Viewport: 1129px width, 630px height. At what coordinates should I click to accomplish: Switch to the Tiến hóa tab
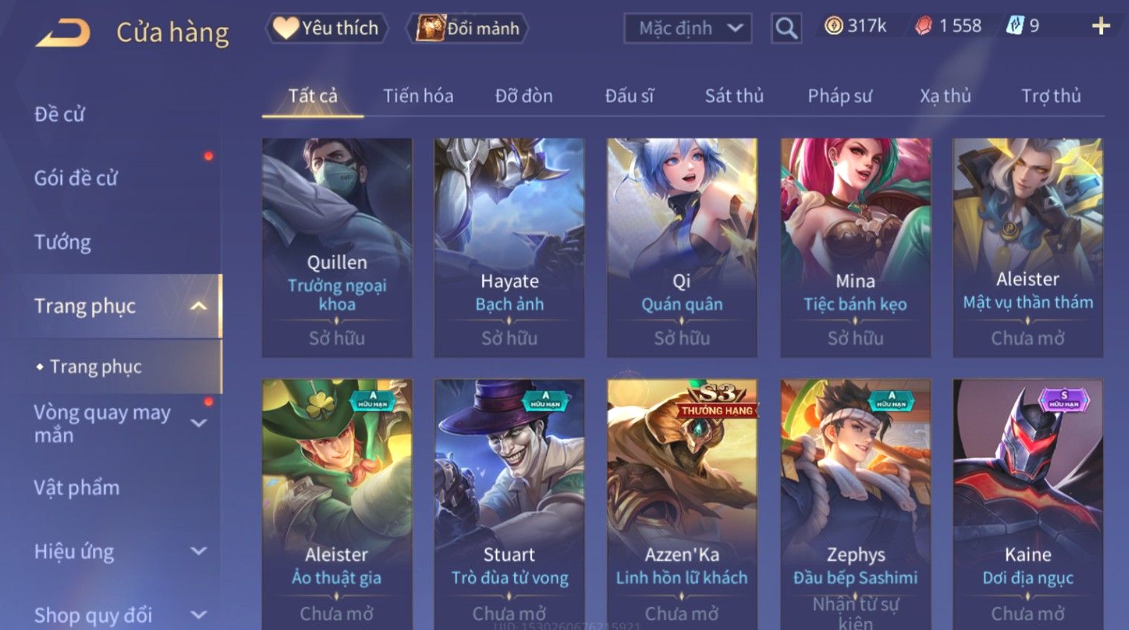point(418,95)
